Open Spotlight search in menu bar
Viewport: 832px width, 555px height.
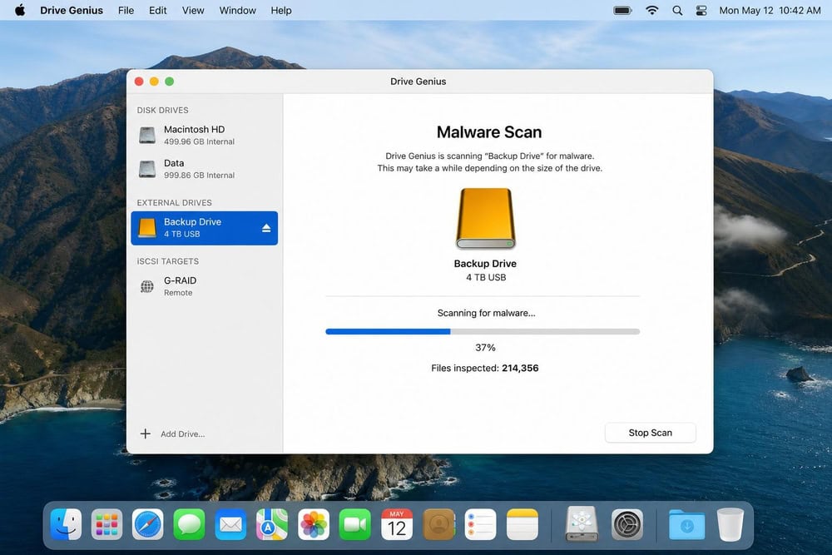point(677,10)
